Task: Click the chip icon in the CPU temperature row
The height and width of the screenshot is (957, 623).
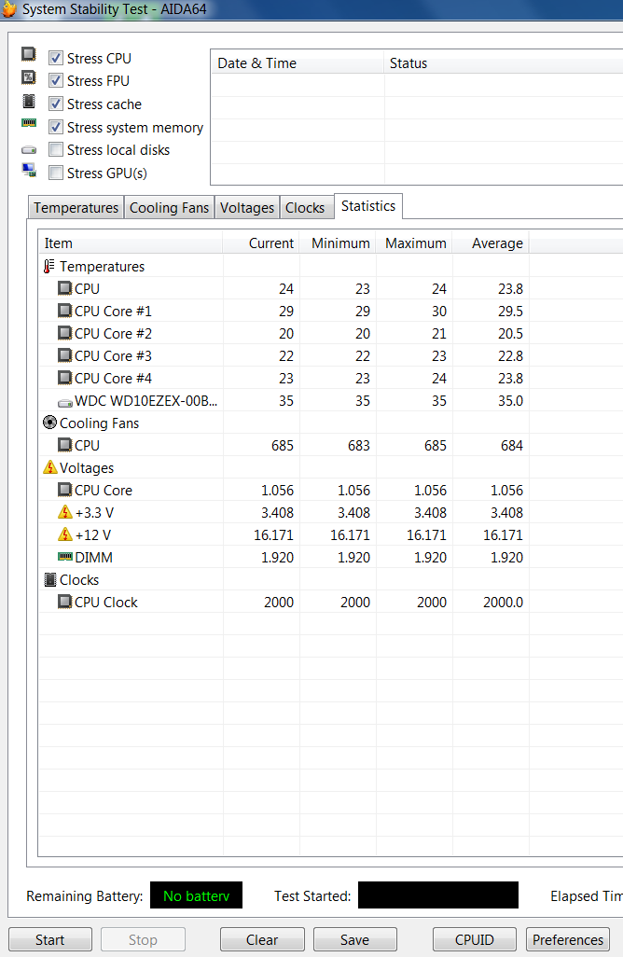Action: (x=64, y=288)
